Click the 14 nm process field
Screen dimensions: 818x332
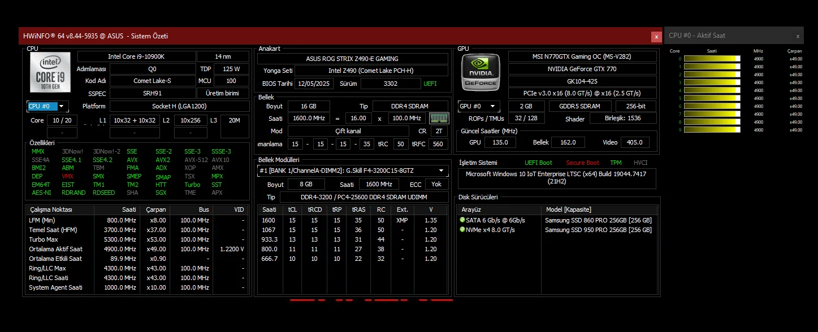223,56
